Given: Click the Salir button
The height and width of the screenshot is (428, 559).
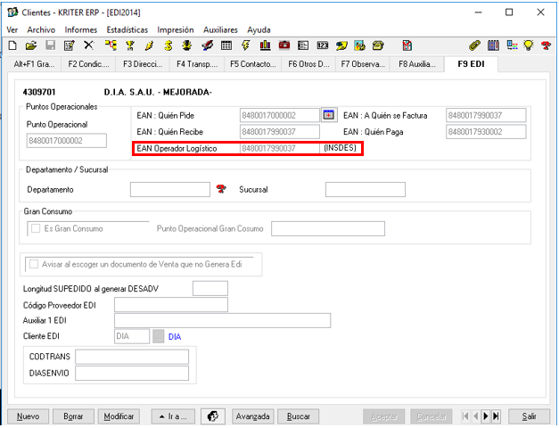Looking at the screenshot, I should [529, 416].
